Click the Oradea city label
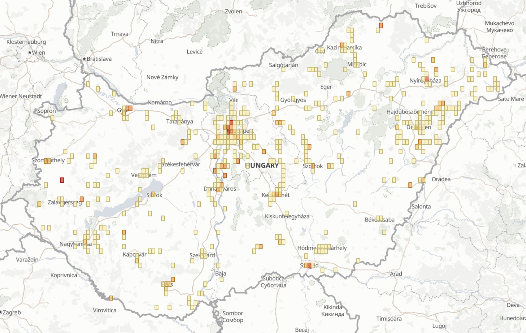The width and height of the screenshot is (526, 333). pos(441,179)
